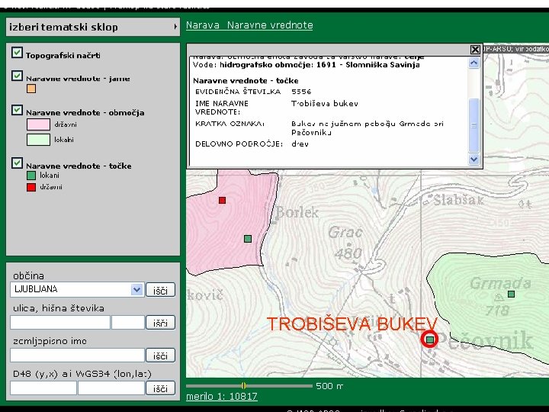This screenshot has height=412, width=549.
Task: Open the Naravne vrednote breadcrumb link
Action: [270, 25]
